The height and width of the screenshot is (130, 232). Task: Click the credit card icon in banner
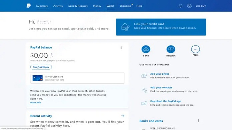(125, 27)
